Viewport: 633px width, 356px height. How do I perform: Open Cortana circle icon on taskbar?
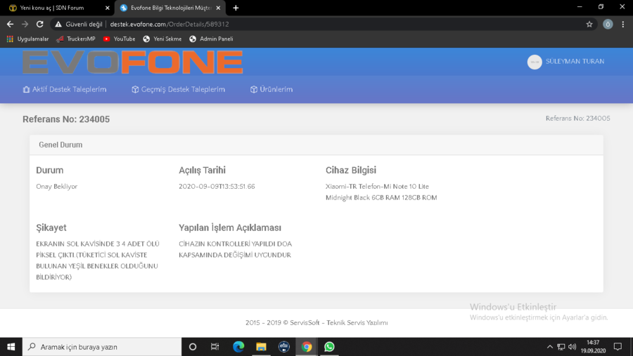point(193,347)
